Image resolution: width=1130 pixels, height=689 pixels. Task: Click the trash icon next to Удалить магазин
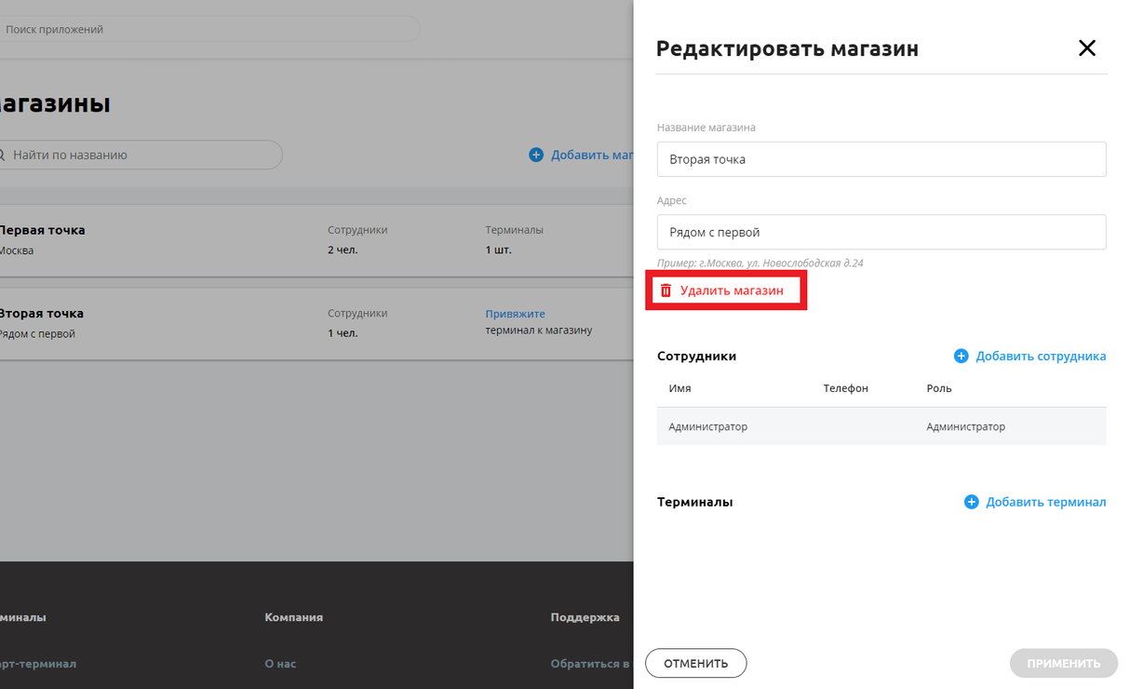[x=666, y=290]
